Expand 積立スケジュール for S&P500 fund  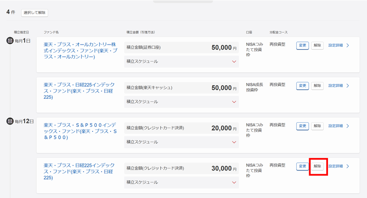234,142
